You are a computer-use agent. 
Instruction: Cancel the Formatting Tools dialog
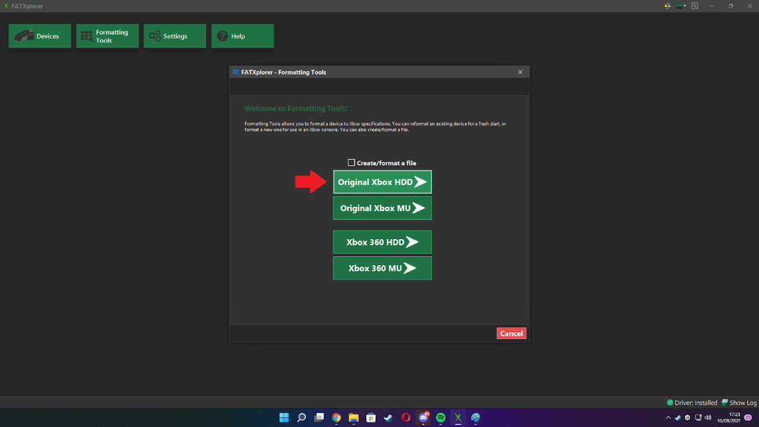point(512,333)
